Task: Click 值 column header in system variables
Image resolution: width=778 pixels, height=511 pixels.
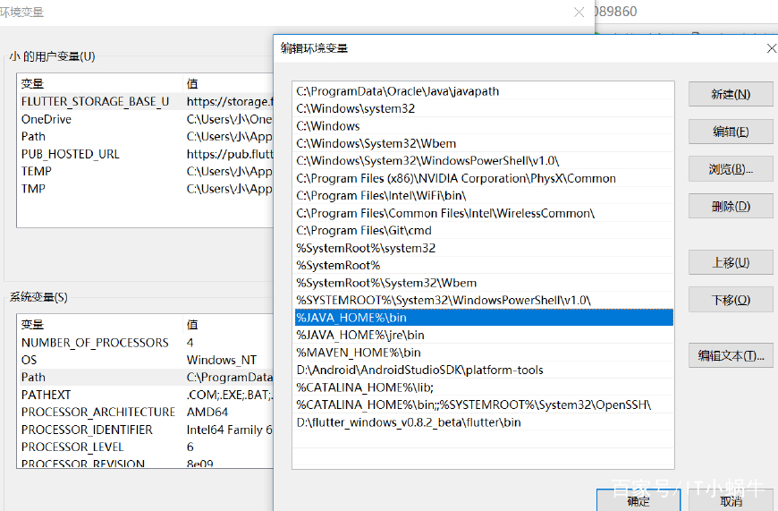Action: click(228, 325)
